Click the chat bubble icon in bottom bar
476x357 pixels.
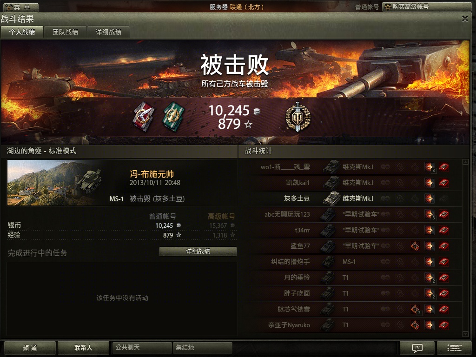(x=417, y=348)
